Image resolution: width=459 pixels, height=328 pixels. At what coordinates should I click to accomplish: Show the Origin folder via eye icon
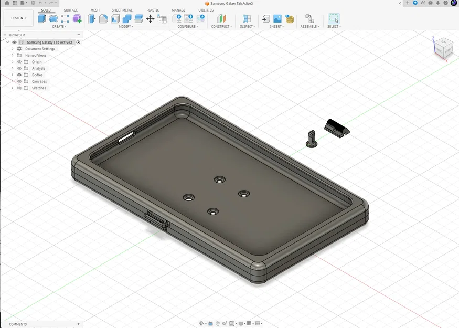click(x=19, y=62)
